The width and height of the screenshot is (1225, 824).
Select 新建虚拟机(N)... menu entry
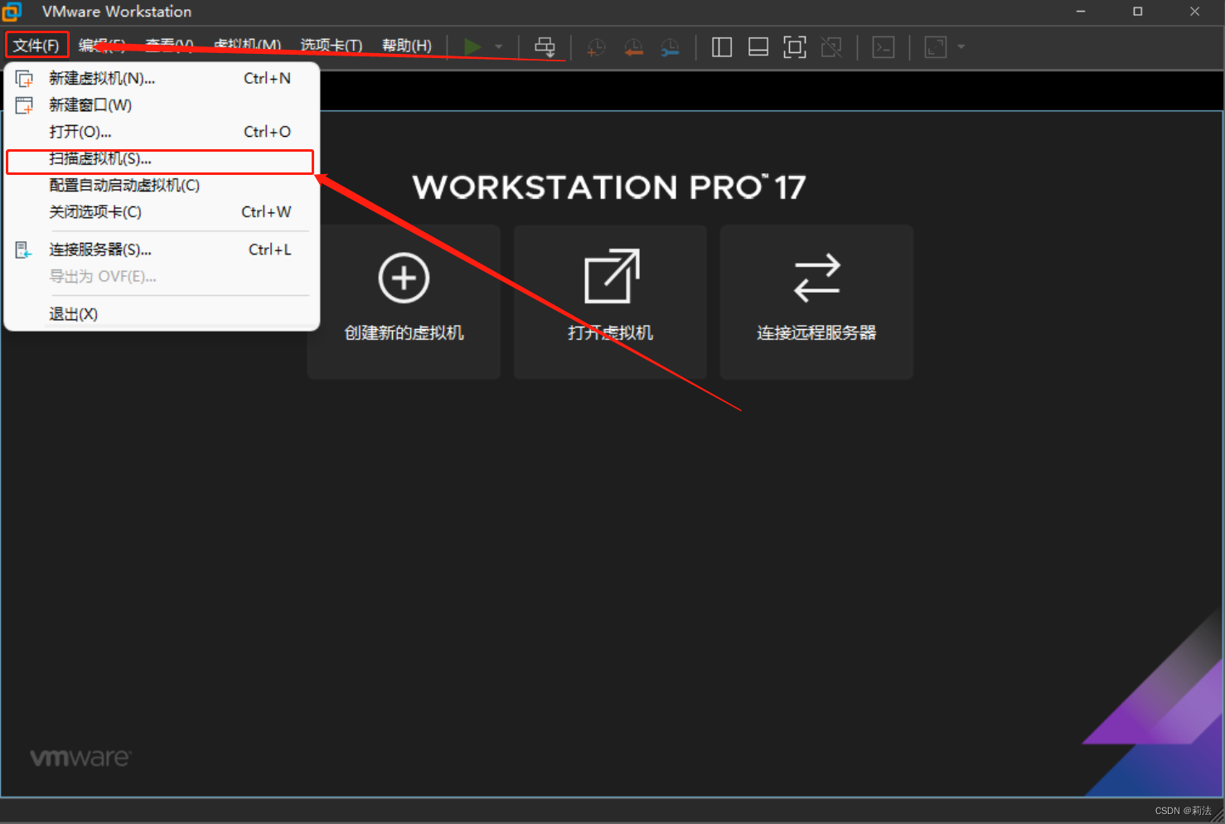tap(162, 79)
